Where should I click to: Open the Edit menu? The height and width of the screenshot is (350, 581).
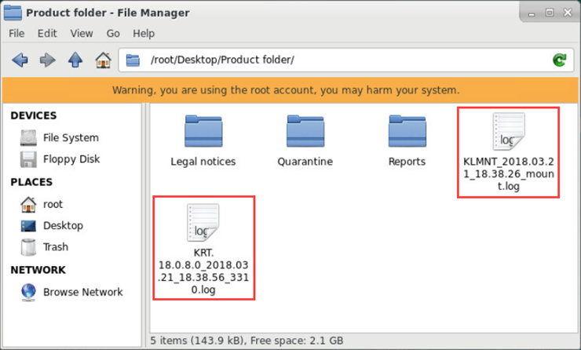(x=47, y=33)
